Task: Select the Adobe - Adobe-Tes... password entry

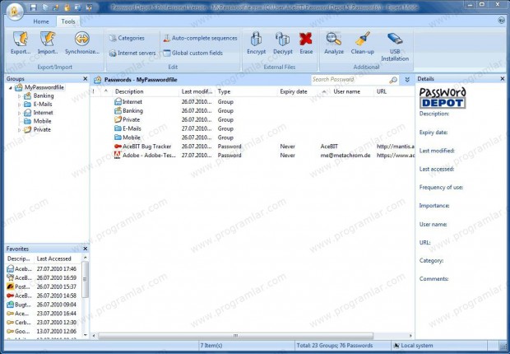Action: 253,156
